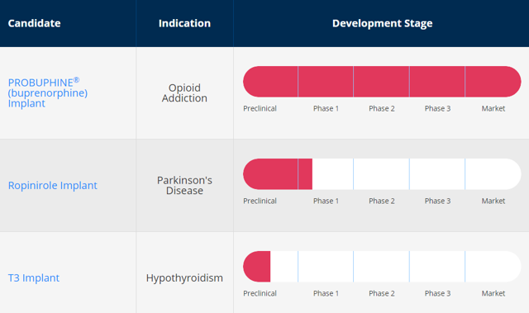529x313 pixels.
Task: Click the filled Preclinical portion of T3 Implant bar
Action: click(257, 267)
